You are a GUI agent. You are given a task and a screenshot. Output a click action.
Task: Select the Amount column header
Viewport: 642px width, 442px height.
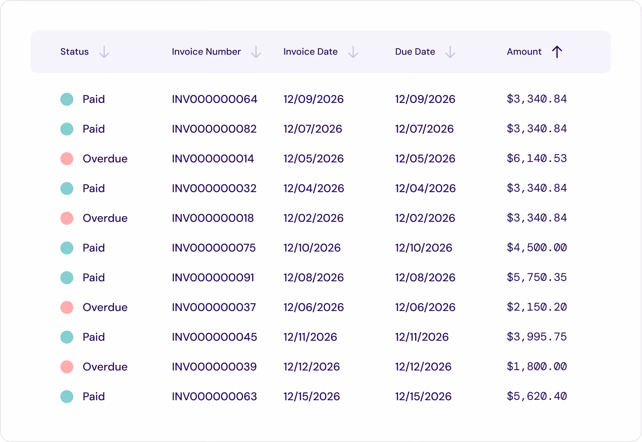[x=524, y=51]
